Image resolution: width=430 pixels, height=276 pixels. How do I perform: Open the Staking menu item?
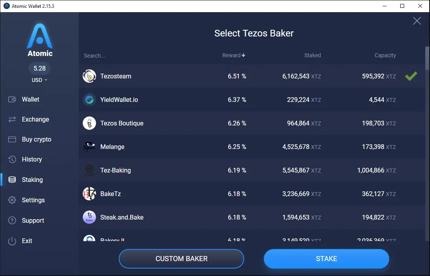[33, 180]
